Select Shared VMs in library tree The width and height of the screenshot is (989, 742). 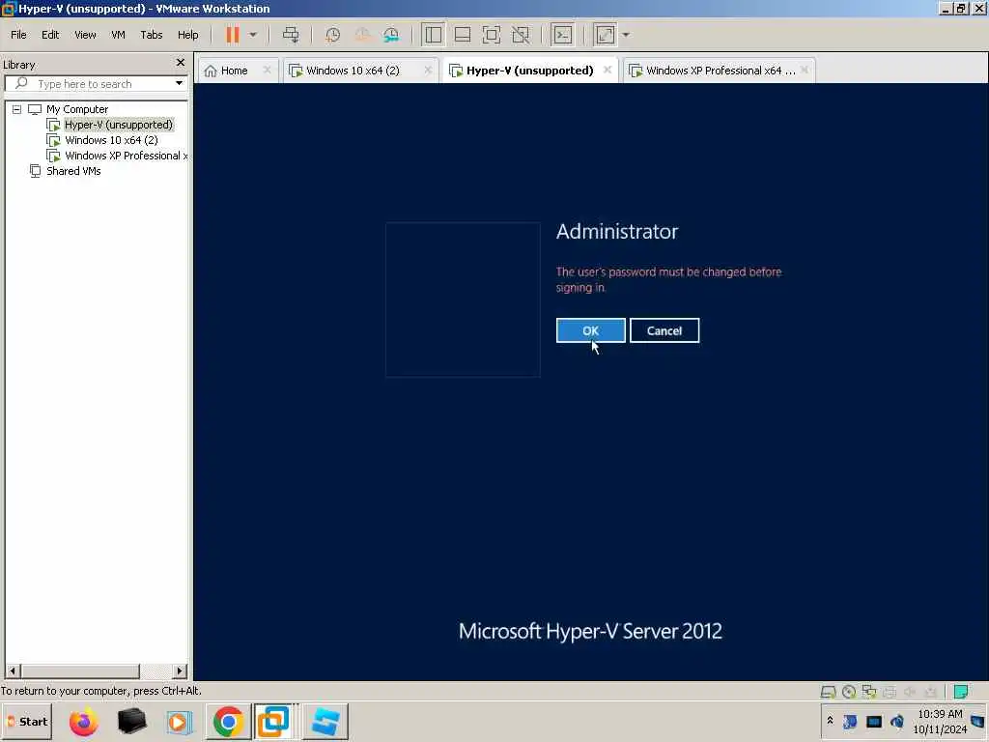point(73,171)
